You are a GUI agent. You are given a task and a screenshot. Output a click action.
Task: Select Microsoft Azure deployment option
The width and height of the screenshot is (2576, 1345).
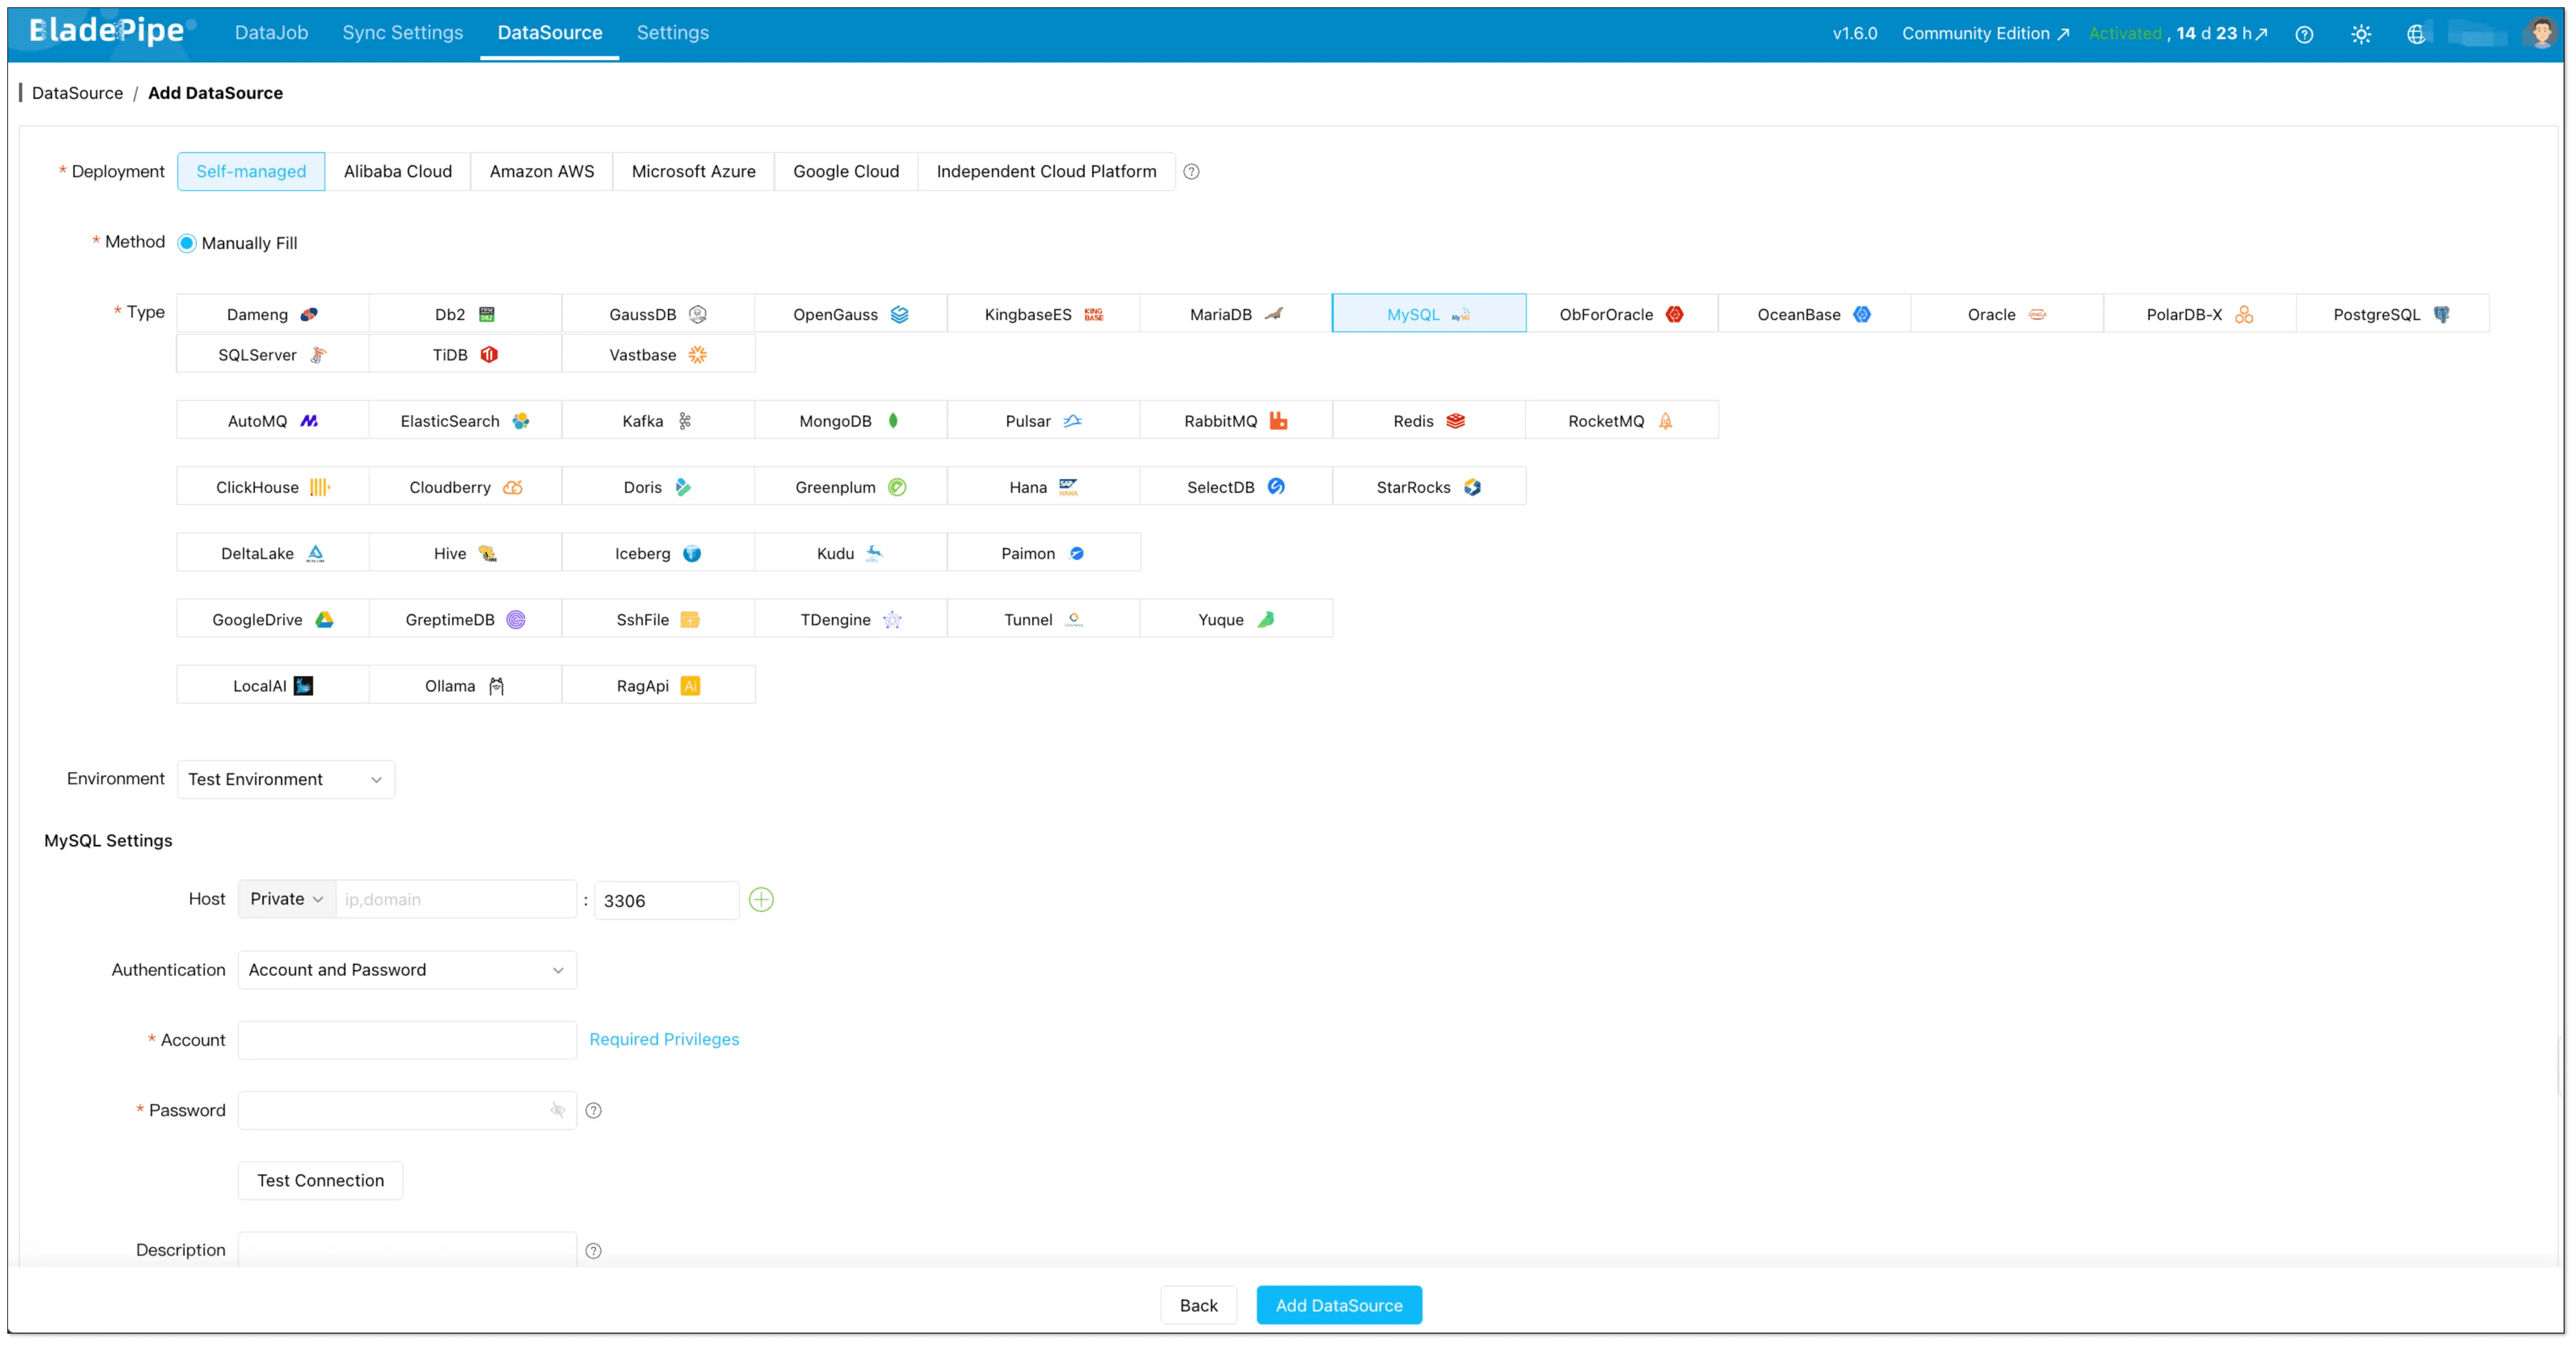click(x=693, y=172)
